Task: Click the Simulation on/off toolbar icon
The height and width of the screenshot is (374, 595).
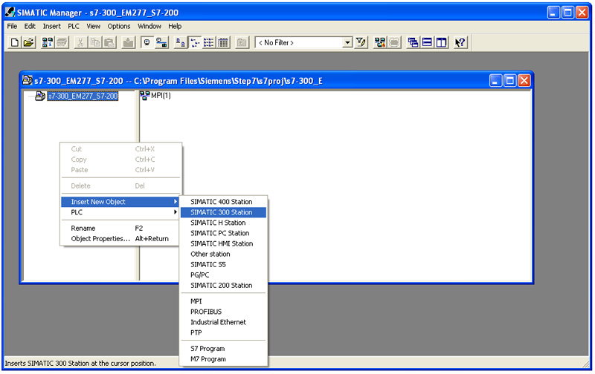Action: click(x=394, y=42)
